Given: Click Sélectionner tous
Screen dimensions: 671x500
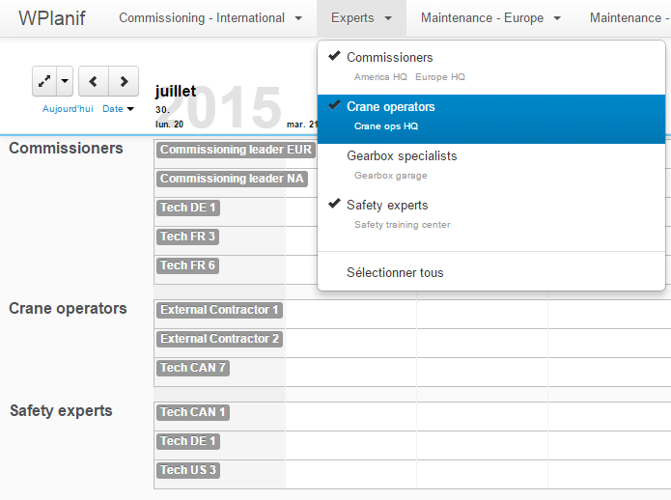Looking at the screenshot, I should [x=395, y=273].
